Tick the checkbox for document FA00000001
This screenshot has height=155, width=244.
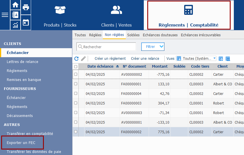tap(76, 84)
